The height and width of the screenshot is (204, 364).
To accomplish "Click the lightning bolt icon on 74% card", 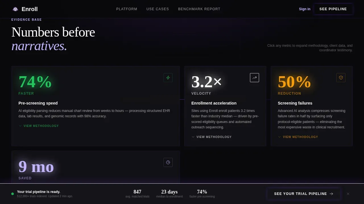I will point(168,78).
